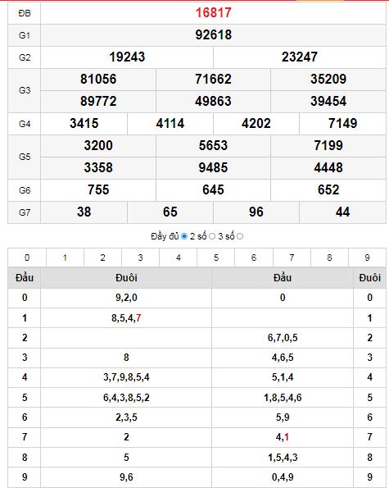This screenshot has width=389, height=488.
Task: Click G3 prize number 71662
Action: pos(213,79)
